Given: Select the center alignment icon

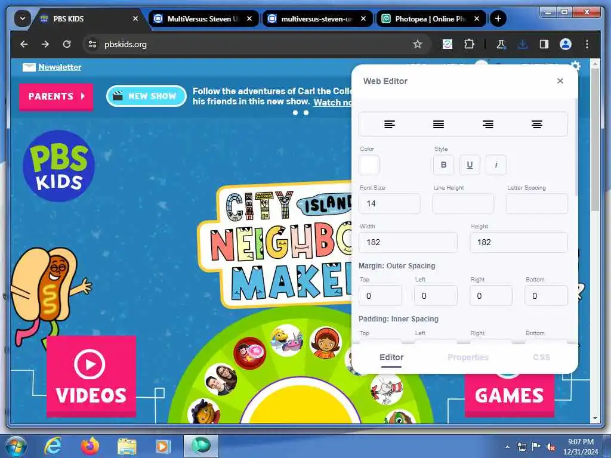Looking at the screenshot, I should click(x=537, y=124).
